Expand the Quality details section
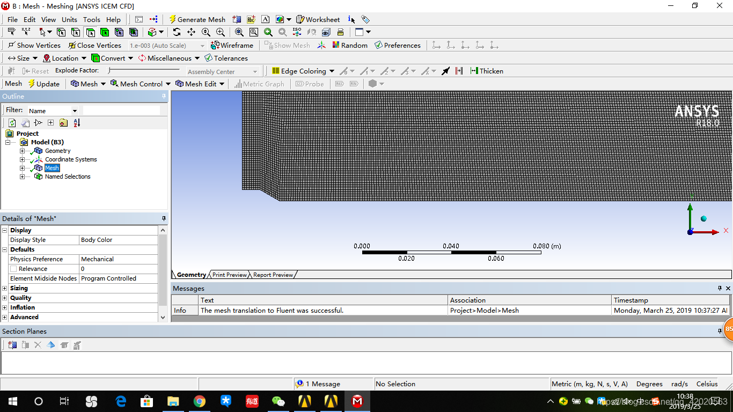Image resolution: width=733 pixels, height=412 pixels. tap(5, 298)
